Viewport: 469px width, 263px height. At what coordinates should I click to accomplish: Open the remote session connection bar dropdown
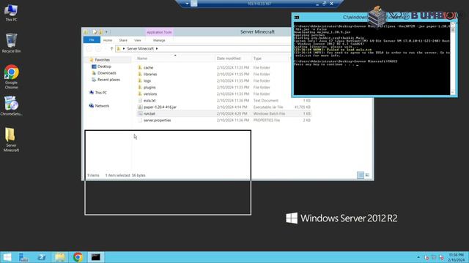click(x=187, y=4)
